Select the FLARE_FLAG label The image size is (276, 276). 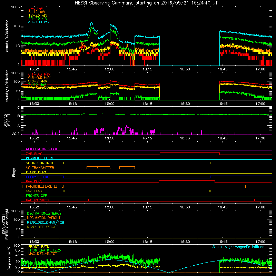tap(36, 172)
